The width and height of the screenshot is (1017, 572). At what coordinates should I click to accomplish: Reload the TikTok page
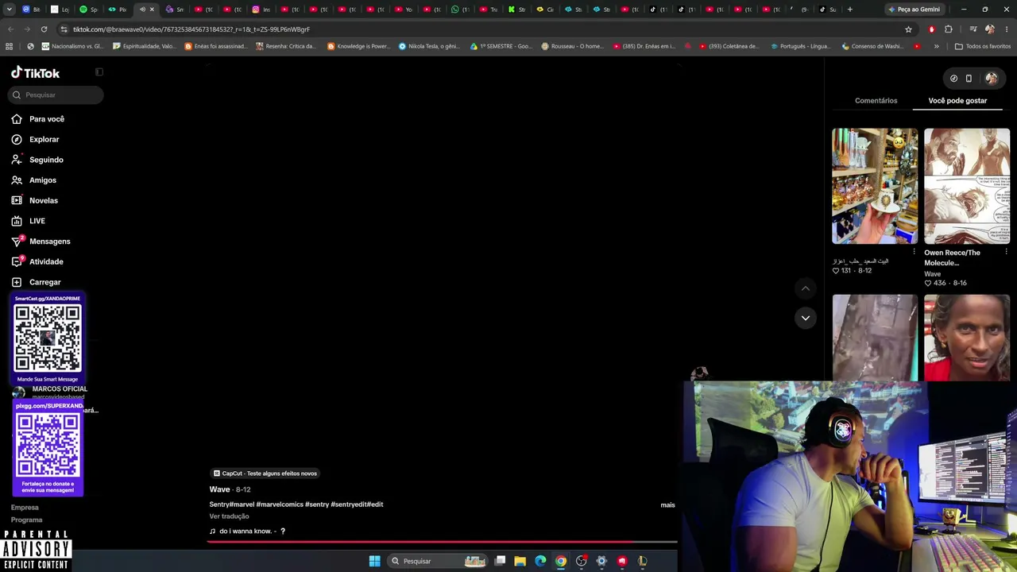tap(44, 29)
